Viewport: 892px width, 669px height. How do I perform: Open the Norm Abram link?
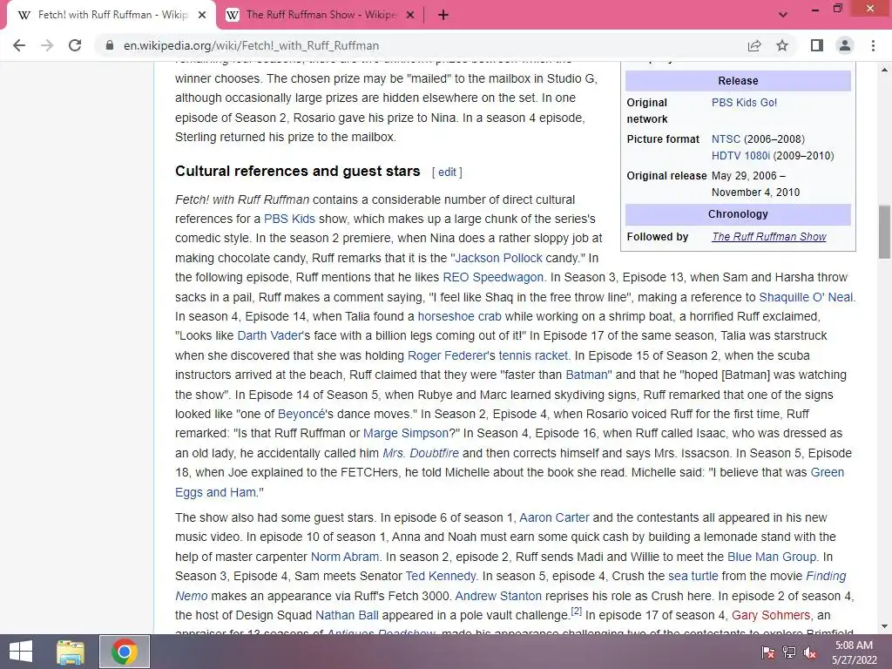click(345, 557)
